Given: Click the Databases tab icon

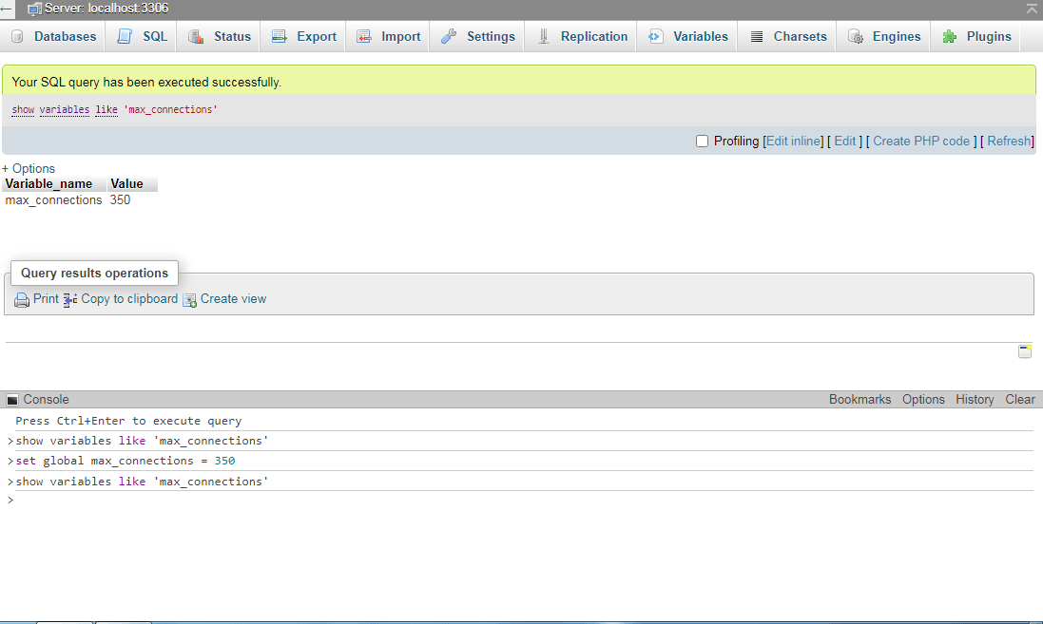Looking at the screenshot, I should 17,36.
